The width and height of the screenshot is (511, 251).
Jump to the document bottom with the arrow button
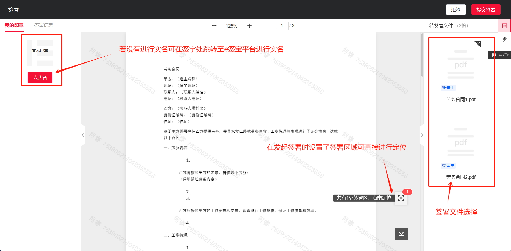tap(401, 234)
